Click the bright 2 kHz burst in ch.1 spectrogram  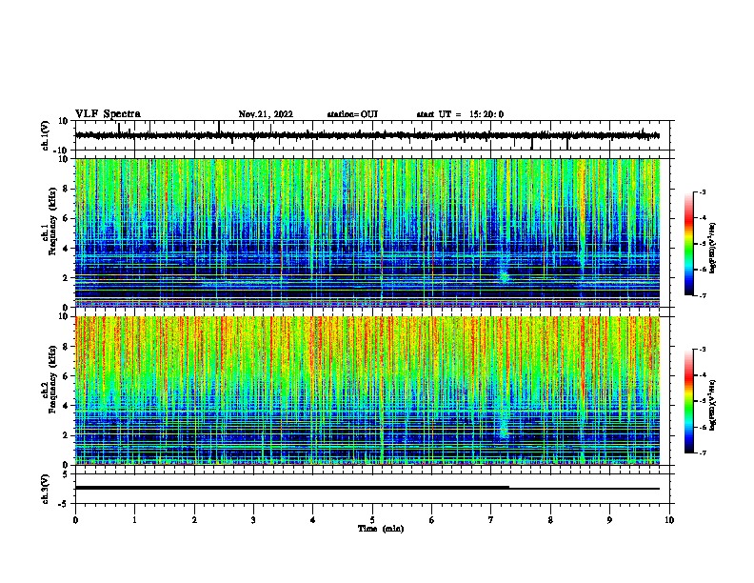coord(504,276)
